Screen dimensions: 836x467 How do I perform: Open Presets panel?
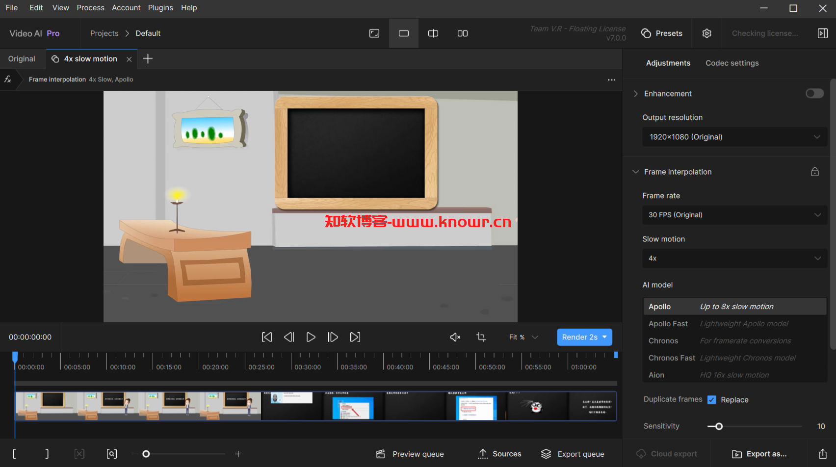coord(662,33)
